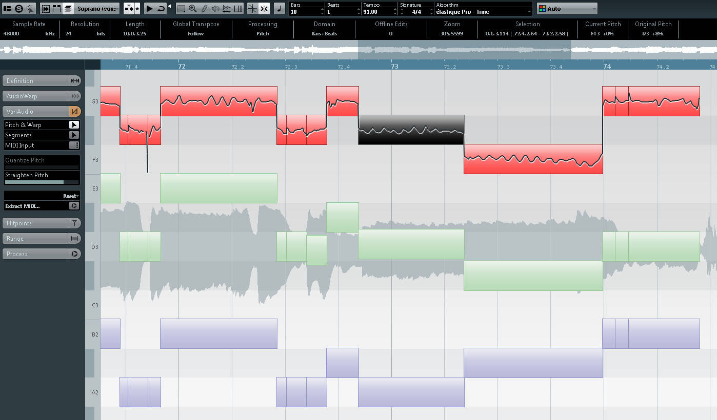
Task: Click the Solo Editor 'S' icon
Action: pos(19,8)
